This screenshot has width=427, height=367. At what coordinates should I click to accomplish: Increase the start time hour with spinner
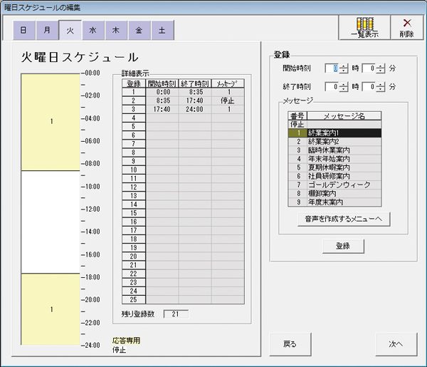[344, 66]
